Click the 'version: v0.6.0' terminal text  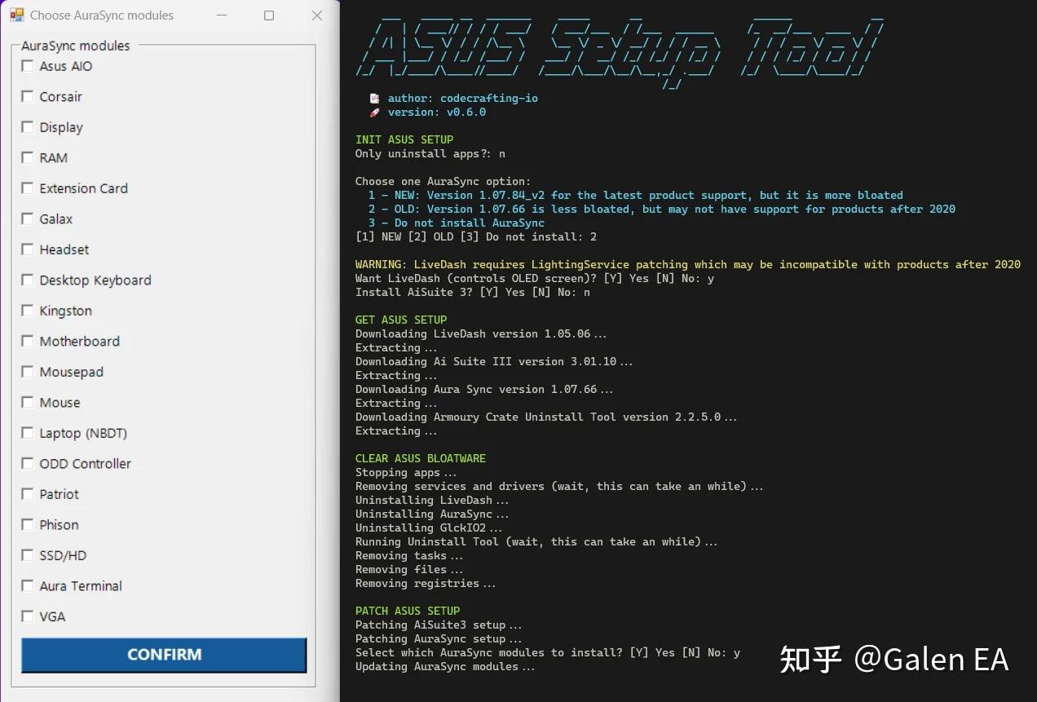(x=436, y=112)
